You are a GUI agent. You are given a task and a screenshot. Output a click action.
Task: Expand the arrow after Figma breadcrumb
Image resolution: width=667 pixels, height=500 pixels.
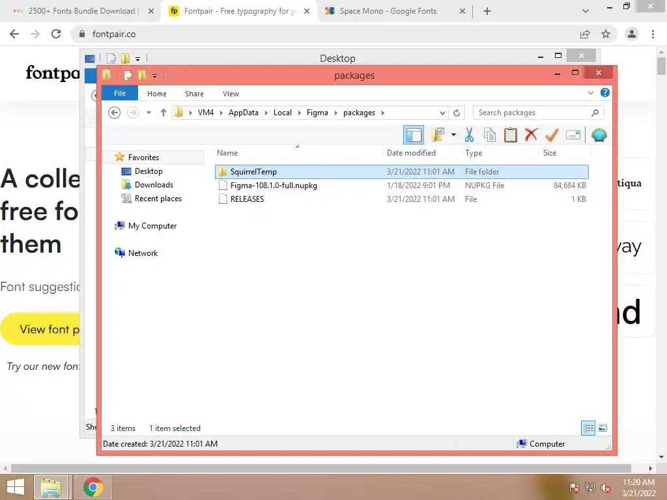[x=336, y=113]
